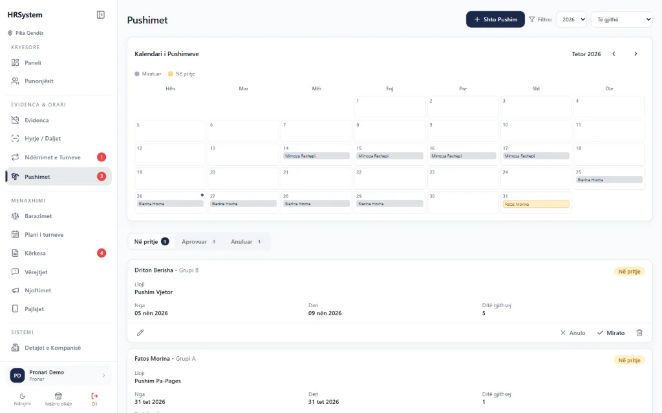662x413 pixels.
Task: Toggle night mode via Ndriçimi moon icon
Action: pyautogui.click(x=23, y=396)
